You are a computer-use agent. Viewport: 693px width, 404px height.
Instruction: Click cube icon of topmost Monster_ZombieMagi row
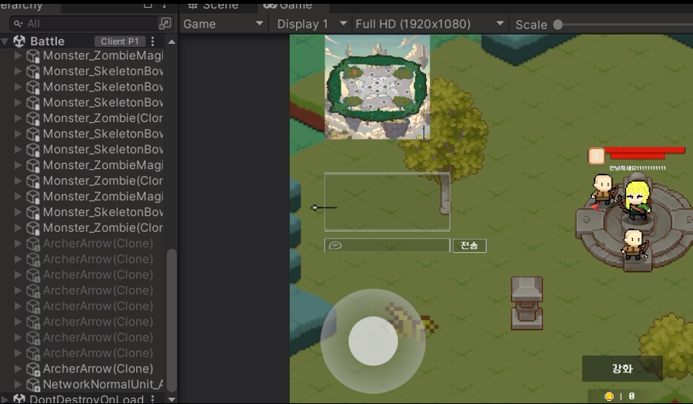[x=33, y=55]
